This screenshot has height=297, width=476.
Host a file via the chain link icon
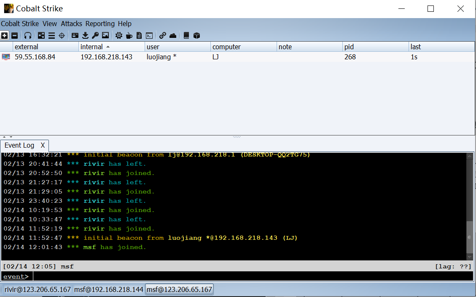[162, 35]
